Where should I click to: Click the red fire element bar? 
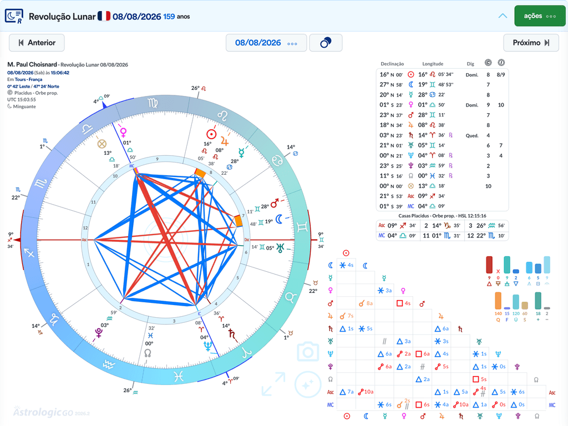click(x=489, y=265)
